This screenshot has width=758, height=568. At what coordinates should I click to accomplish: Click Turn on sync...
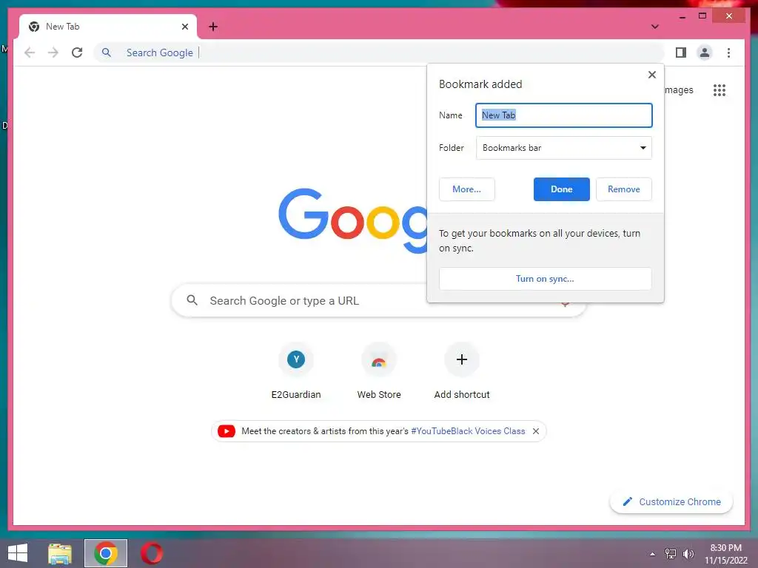[x=545, y=279]
